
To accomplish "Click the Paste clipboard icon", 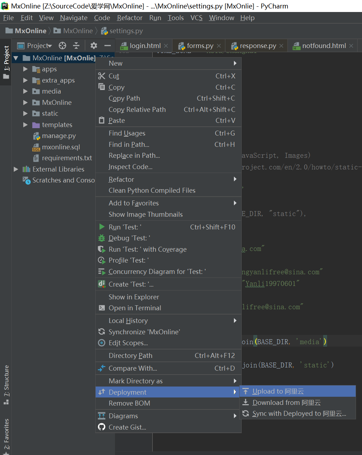I will pyautogui.click(x=102, y=120).
